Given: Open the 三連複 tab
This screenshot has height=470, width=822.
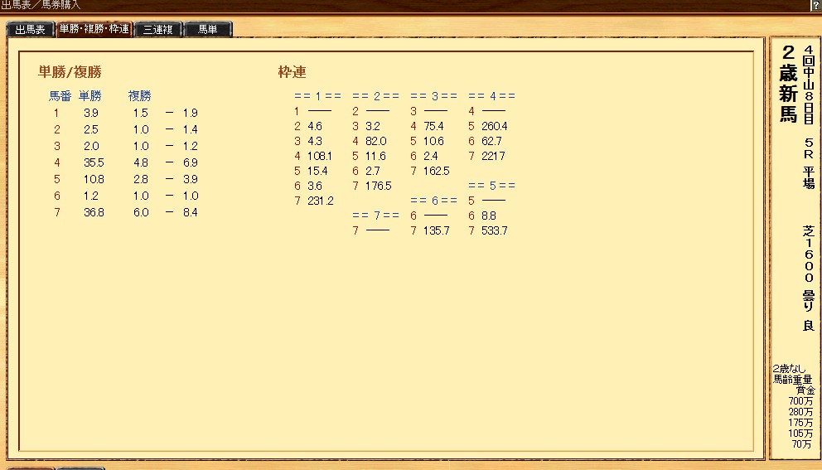Looking at the screenshot, I should point(158,29).
